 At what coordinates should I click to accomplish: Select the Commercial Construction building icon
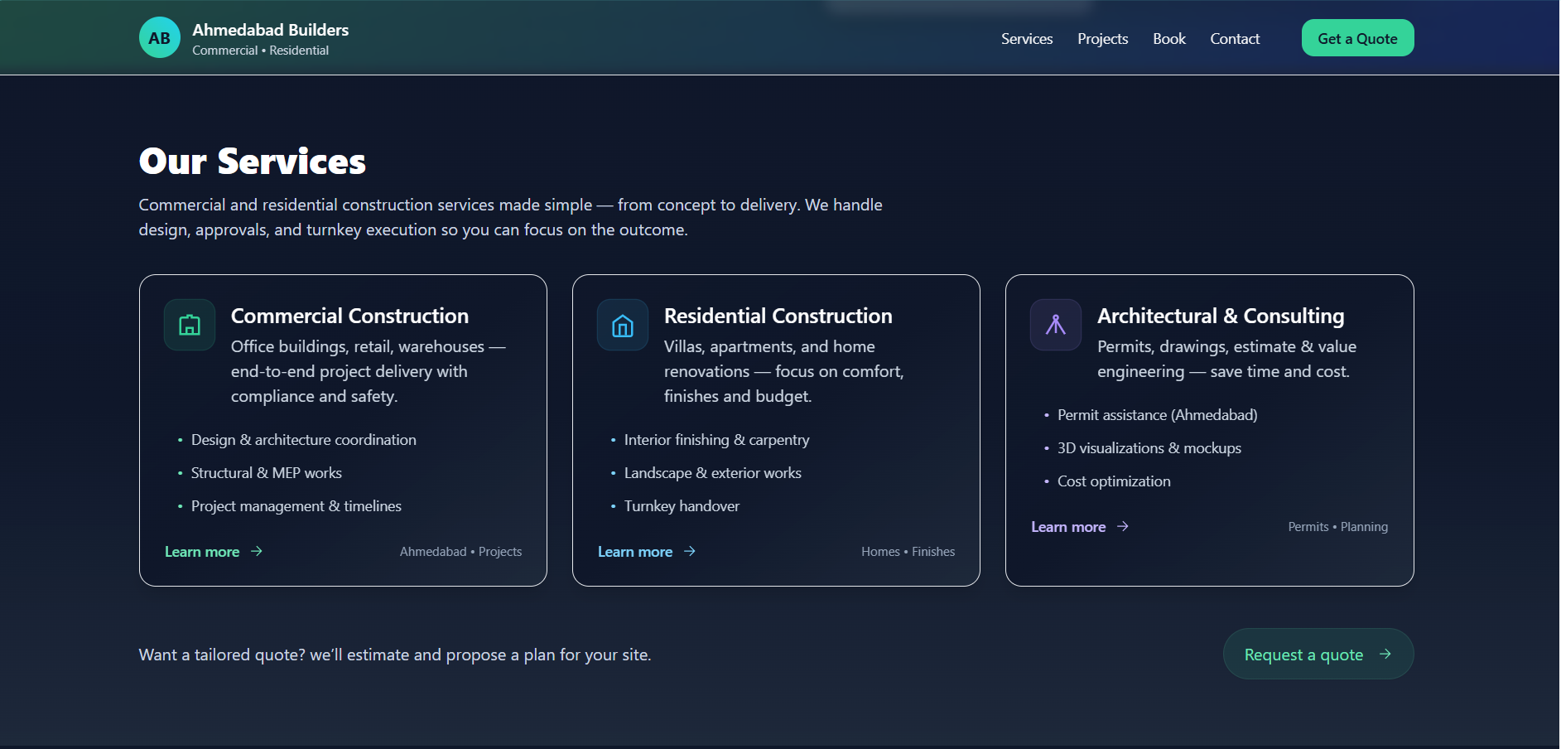[x=189, y=324]
